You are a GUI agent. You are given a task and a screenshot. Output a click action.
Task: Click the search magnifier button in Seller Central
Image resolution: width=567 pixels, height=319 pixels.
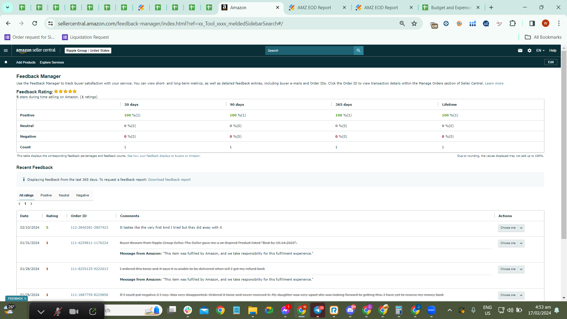(x=359, y=51)
